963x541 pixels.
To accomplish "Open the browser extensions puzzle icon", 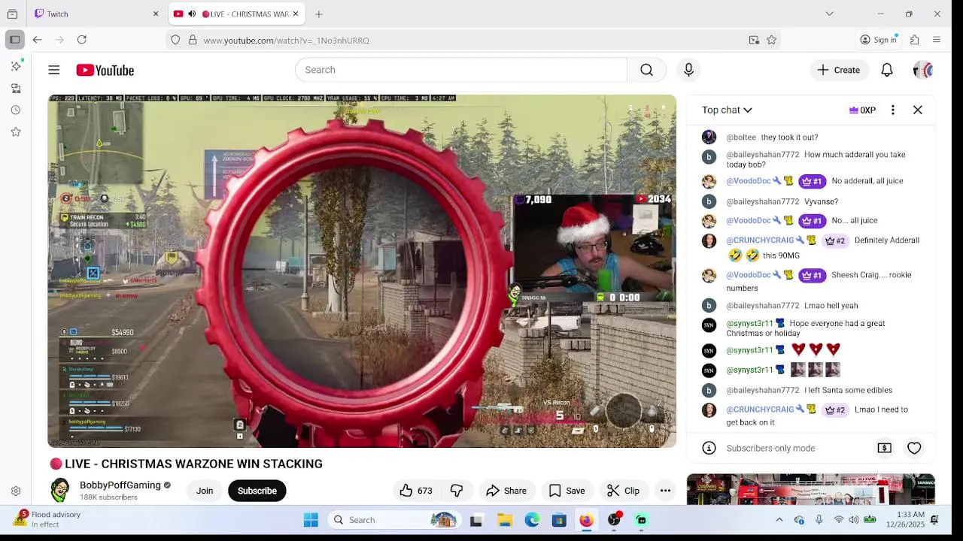I will pos(915,40).
